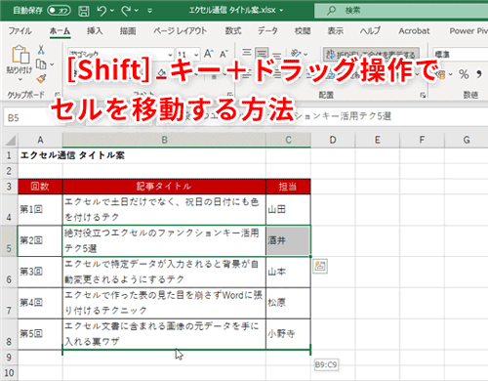Click the percent style icon

[x=464, y=74]
